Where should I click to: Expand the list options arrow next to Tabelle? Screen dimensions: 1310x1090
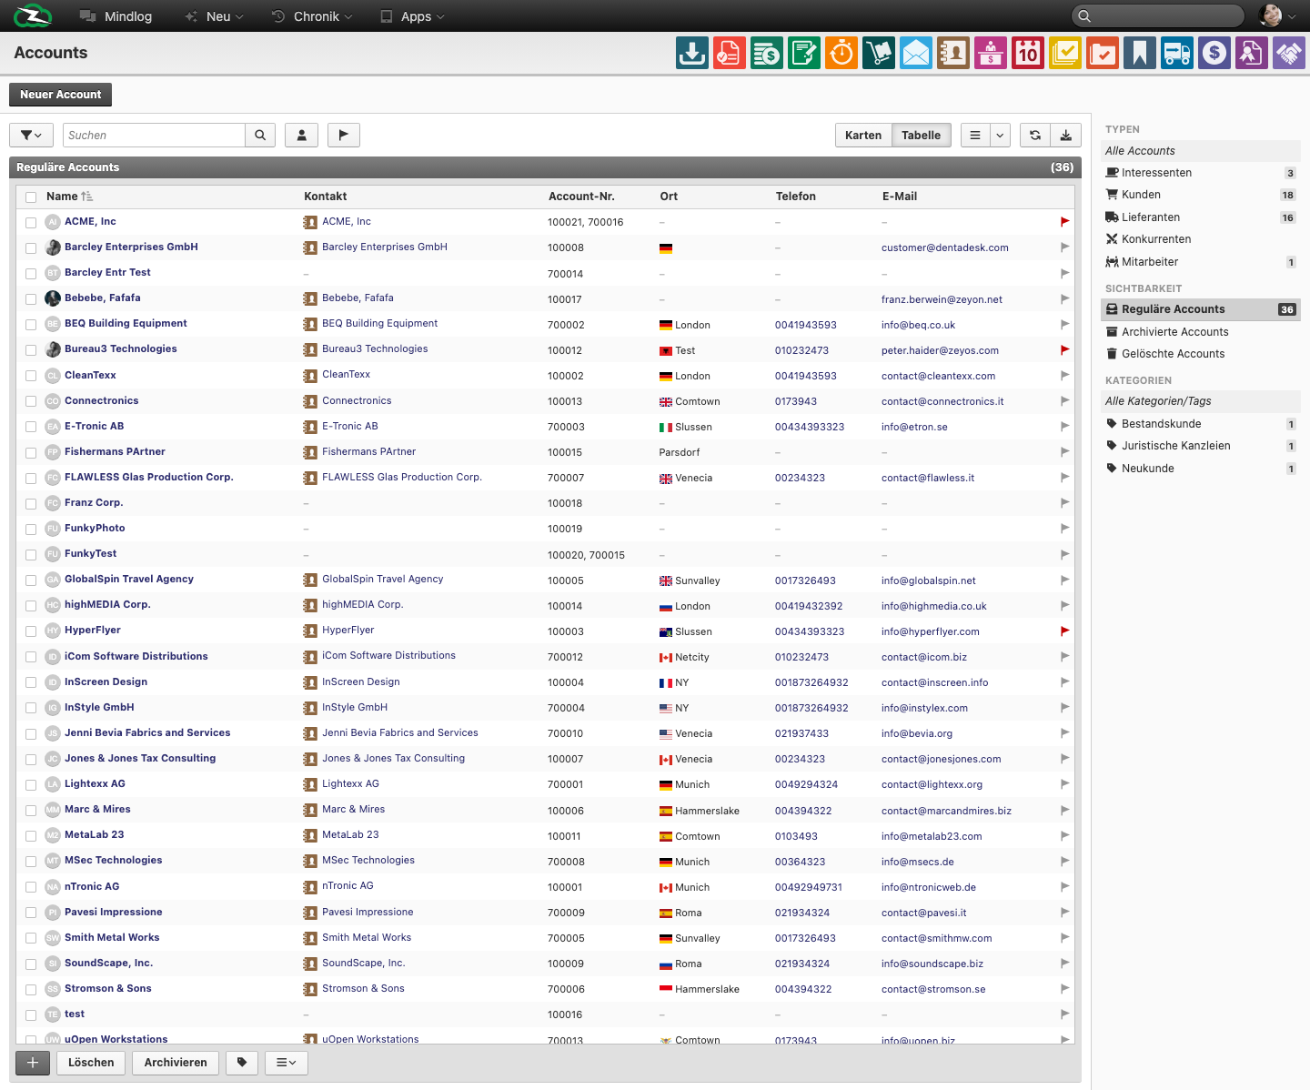(x=1000, y=135)
